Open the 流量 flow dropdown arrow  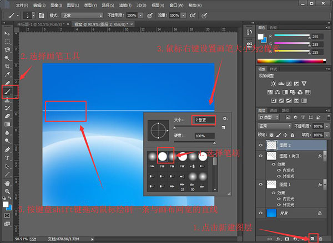coord(184,15)
